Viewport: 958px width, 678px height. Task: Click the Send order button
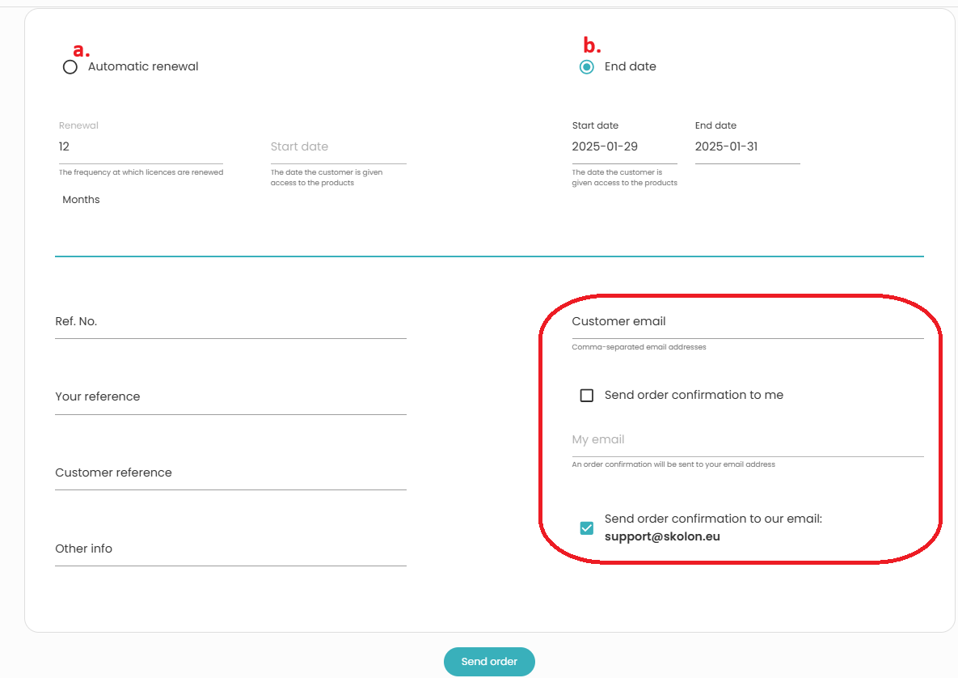pyautogui.click(x=489, y=662)
